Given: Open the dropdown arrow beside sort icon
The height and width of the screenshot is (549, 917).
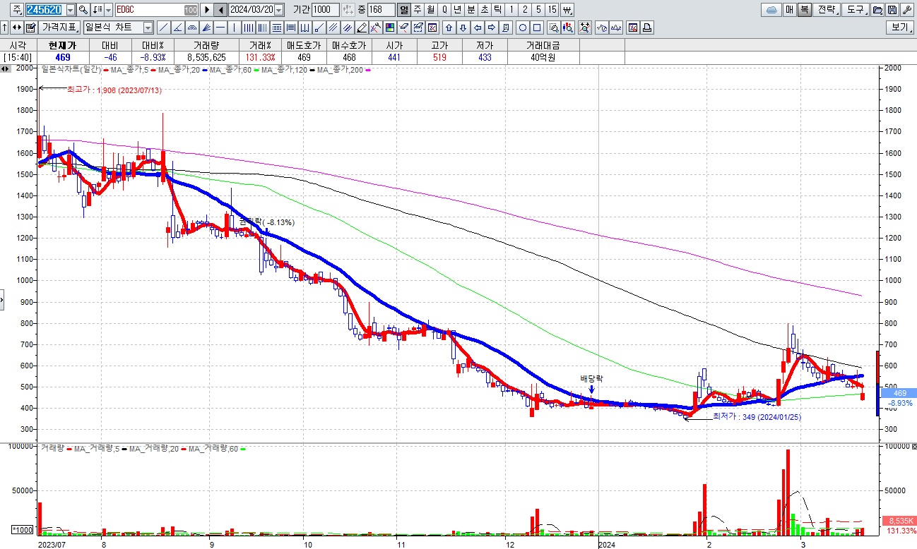Looking at the screenshot, I should 108,10.
